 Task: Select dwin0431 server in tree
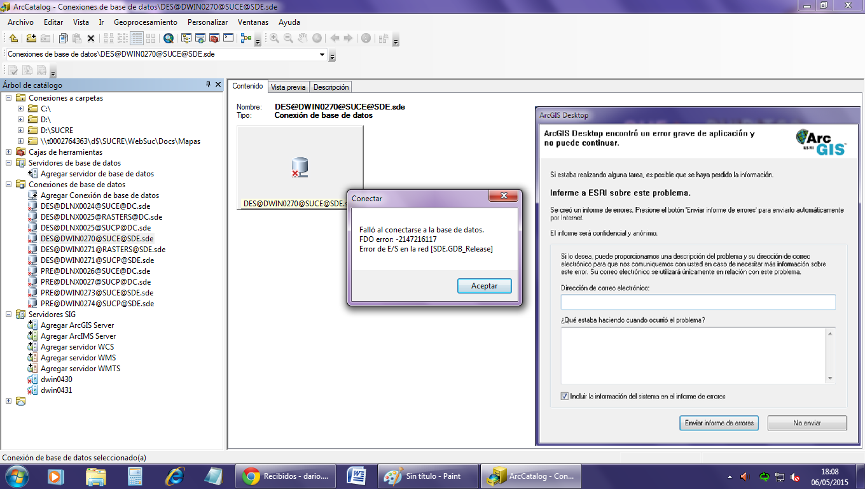click(x=56, y=390)
